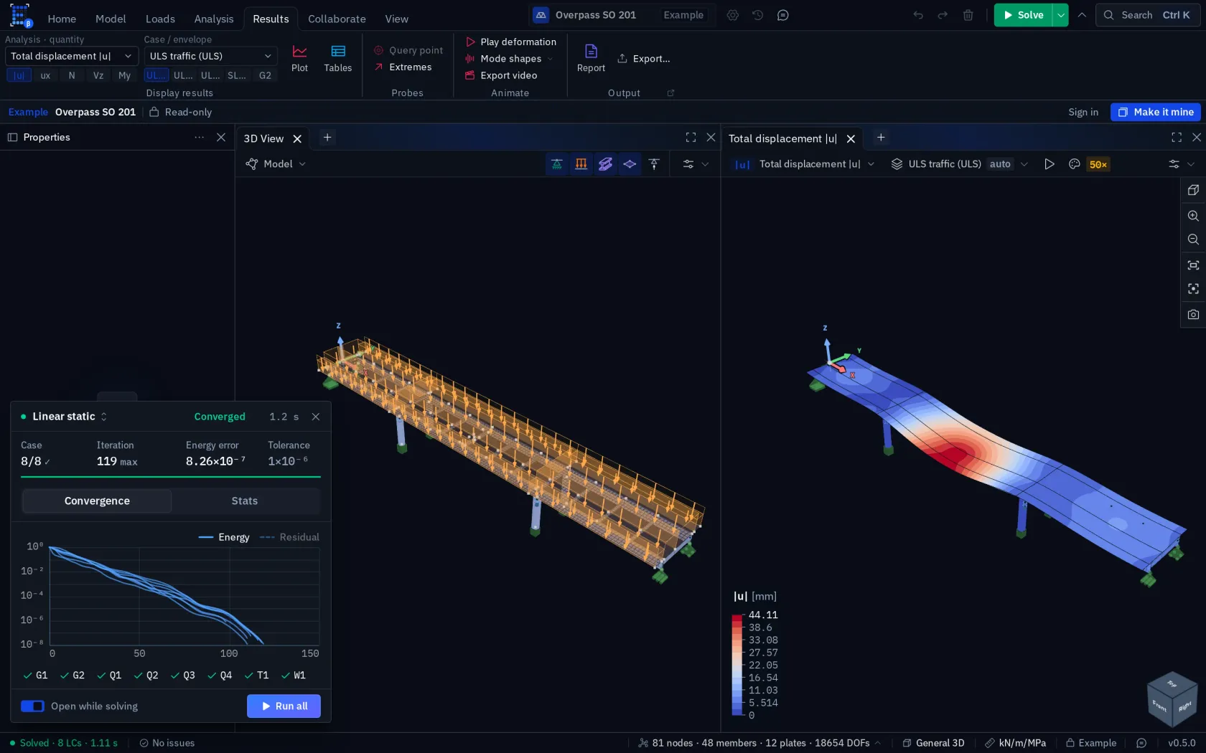Expand the Model dropdown in 3D View
This screenshot has height=753, width=1206.
276,164
